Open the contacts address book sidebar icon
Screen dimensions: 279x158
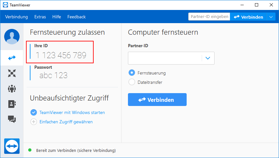[12, 104]
